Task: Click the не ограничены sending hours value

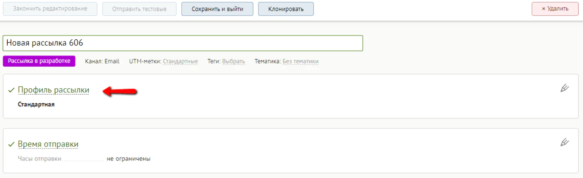Action: [128, 159]
